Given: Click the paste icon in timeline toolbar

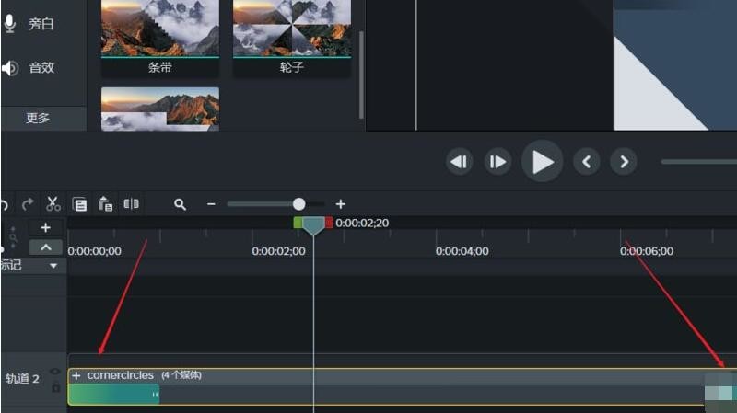Looking at the screenshot, I should point(105,204).
